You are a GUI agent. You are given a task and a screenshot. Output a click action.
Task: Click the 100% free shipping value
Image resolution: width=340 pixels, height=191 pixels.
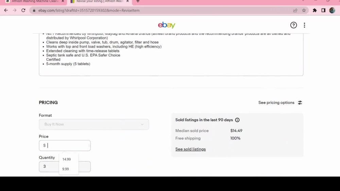pyautogui.click(x=235, y=138)
